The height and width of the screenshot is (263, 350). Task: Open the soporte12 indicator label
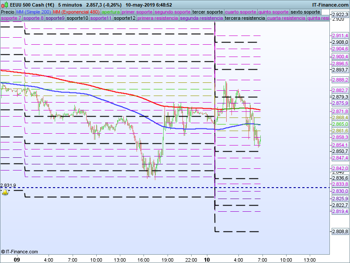[x=125, y=18]
